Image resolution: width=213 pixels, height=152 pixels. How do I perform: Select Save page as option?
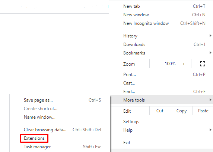pos(60,100)
